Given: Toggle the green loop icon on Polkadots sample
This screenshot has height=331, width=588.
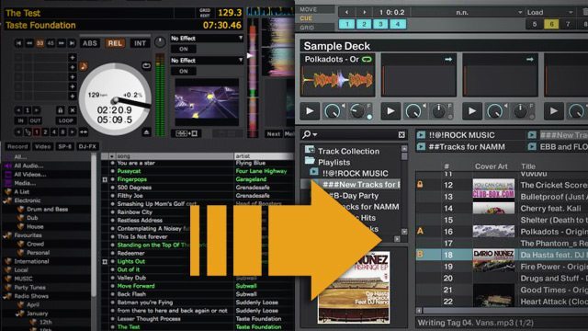Looking at the screenshot, I should click(367, 59).
